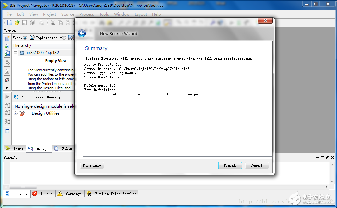Click the Add Source sidebar icon

click(7, 46)
